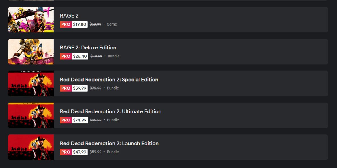Click the crossed-out $79.99 on RAGE 2 Deluxe
This screenshot has width=337, height=168.
tap(96, 56)
